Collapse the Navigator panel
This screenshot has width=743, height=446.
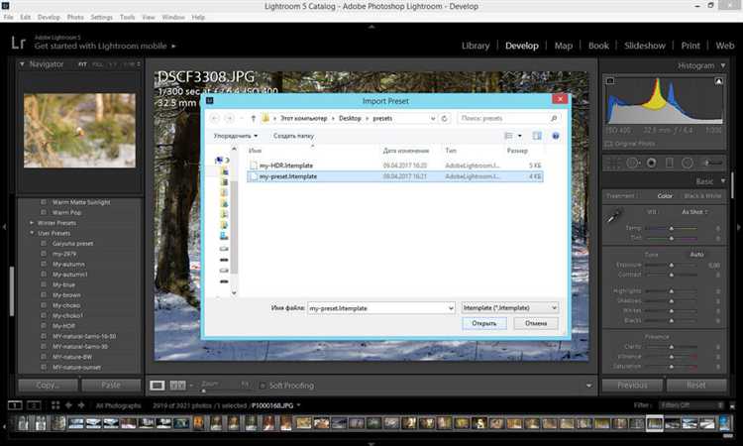22,63
